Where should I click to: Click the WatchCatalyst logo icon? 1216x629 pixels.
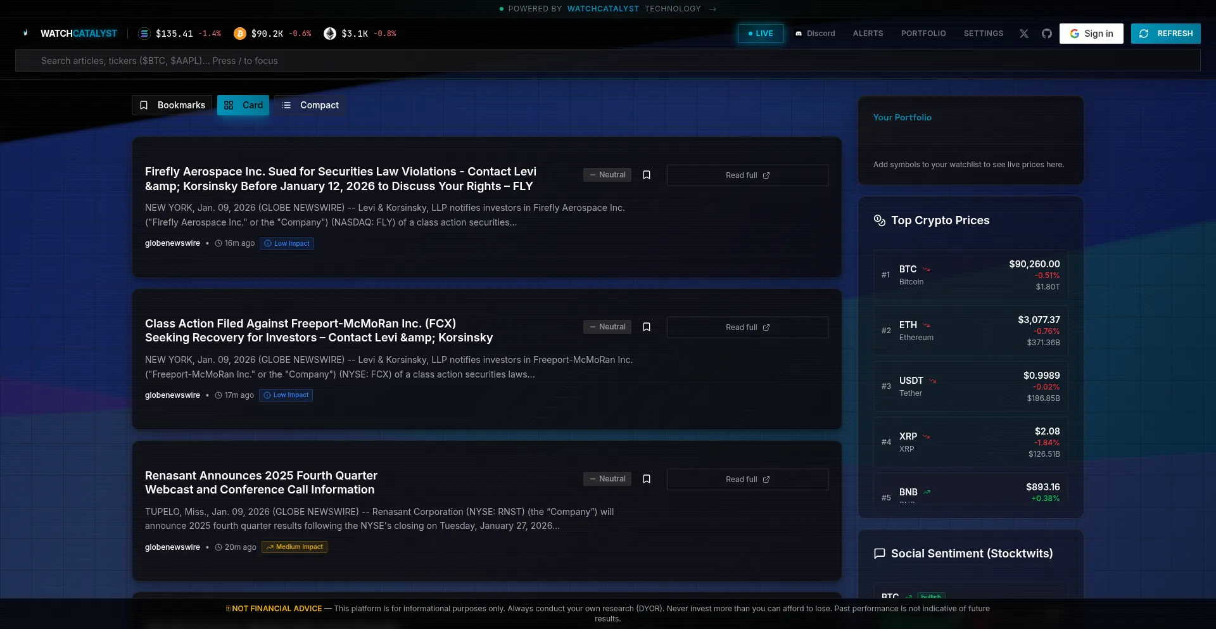coord(25,34)
